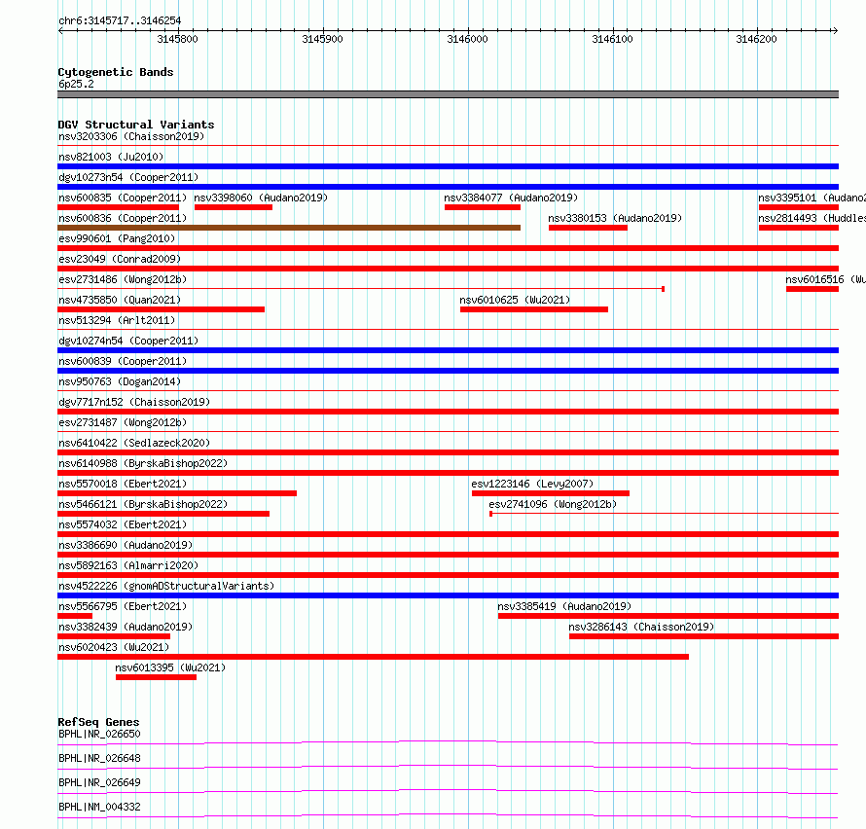Open the nsv6016516 variant label

825,279
